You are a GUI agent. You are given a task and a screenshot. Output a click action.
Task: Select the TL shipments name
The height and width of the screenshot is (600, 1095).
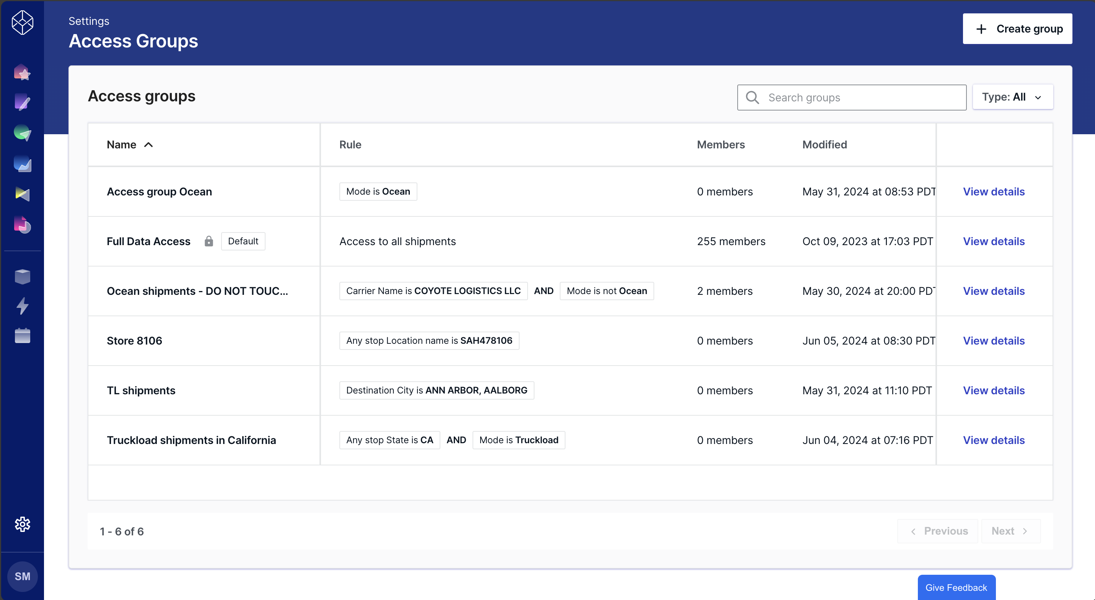tap(141, 390)
